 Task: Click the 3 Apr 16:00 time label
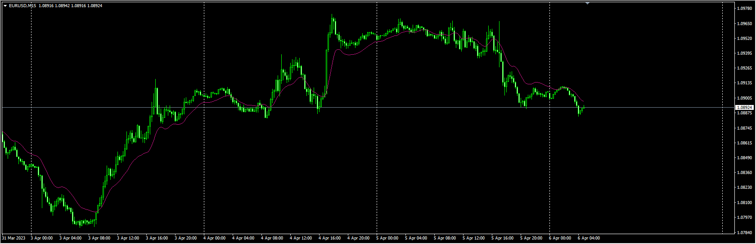click(x=157, y=238)
